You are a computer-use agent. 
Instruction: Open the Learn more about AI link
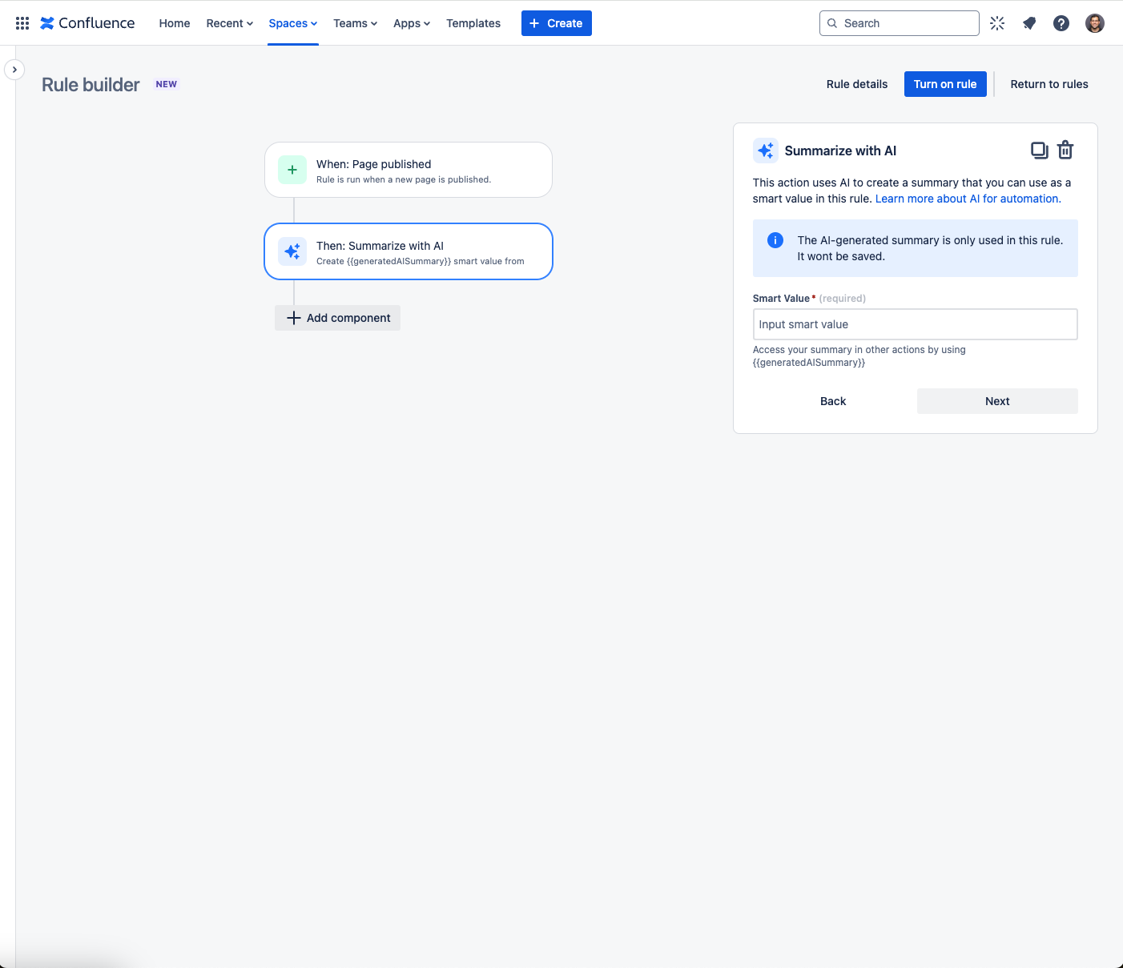pyautogui.click(x=966, y=199)
